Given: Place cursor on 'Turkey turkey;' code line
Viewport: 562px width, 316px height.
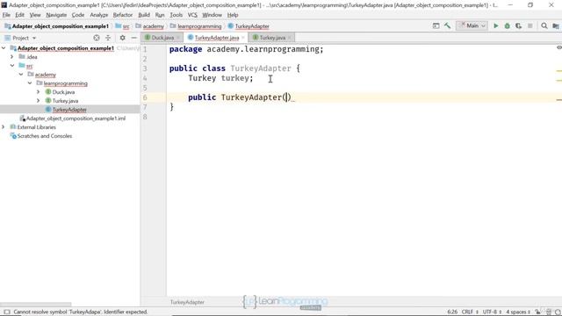Looking at the screenshot, I should pyautogui.click(x=220, y=78).
